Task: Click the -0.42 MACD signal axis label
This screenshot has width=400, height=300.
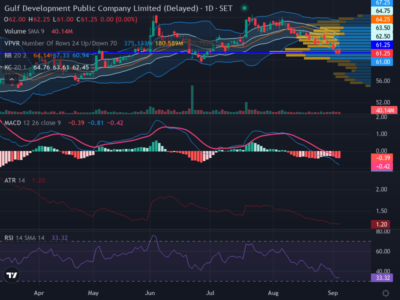Action: [382, 166]
